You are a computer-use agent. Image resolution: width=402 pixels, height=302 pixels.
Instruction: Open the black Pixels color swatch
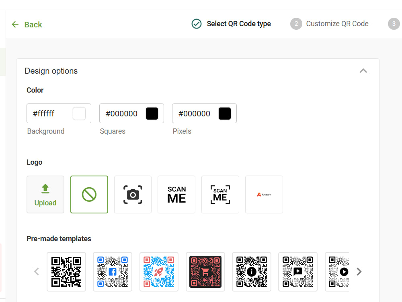pyautogui.click(x=225, y=114)
